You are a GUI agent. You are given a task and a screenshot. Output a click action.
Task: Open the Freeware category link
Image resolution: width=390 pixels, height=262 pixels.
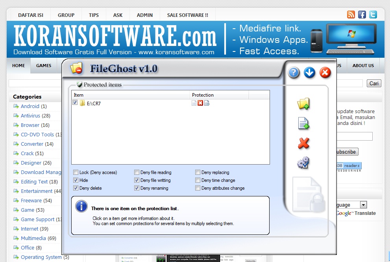[31, 201]
